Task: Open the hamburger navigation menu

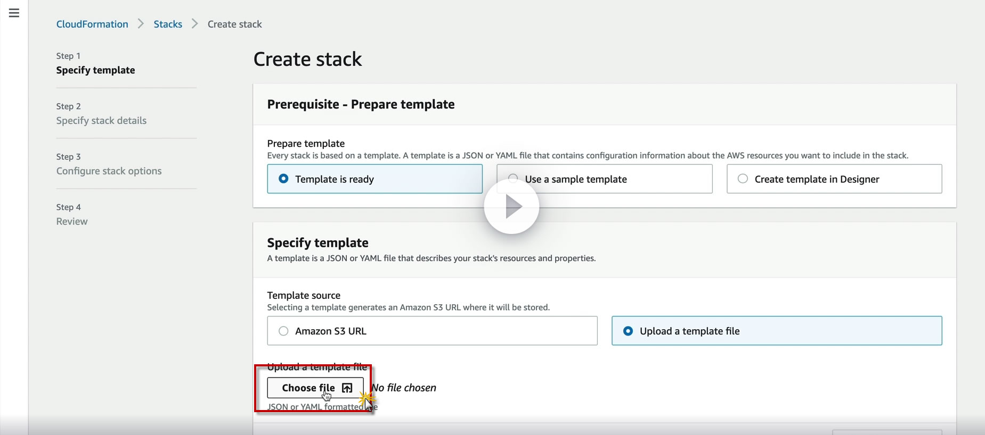Action: [14, 13]
